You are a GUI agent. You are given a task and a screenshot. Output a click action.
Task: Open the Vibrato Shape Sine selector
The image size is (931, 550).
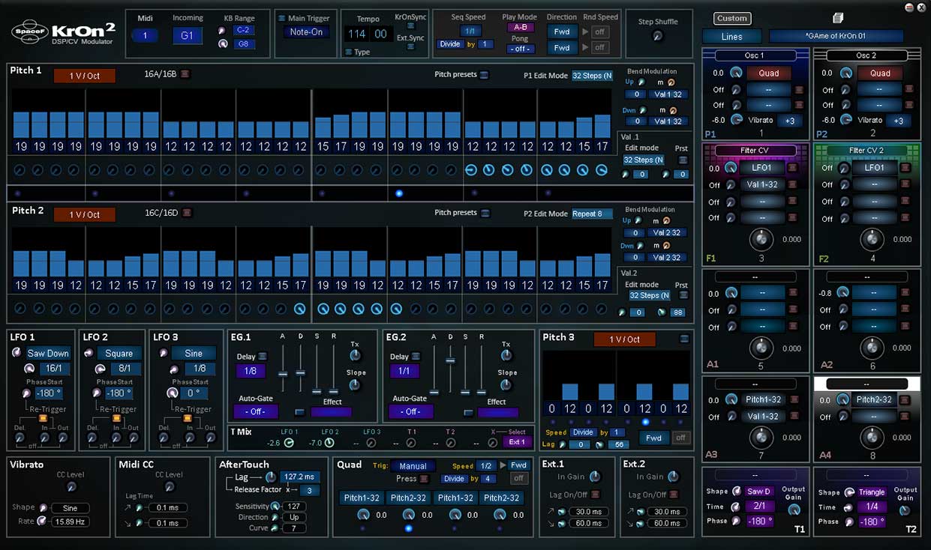[x=70, y=507]
